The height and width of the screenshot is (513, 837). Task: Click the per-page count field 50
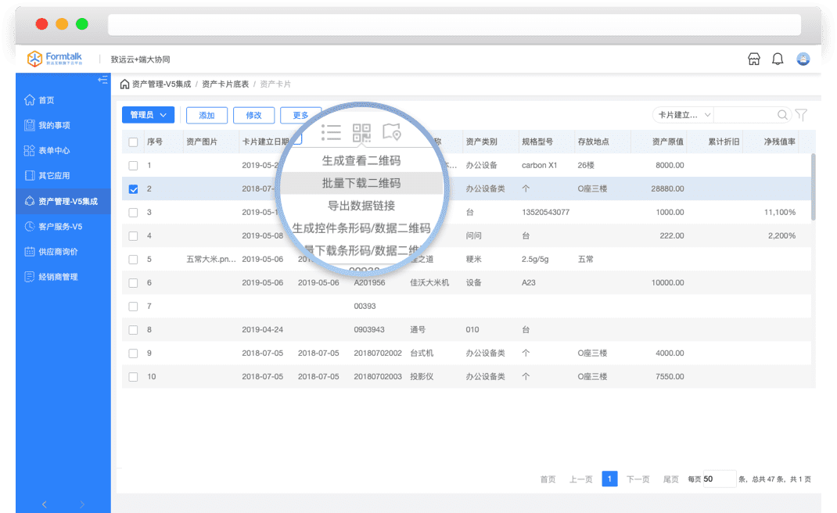(x=719, y=479)
